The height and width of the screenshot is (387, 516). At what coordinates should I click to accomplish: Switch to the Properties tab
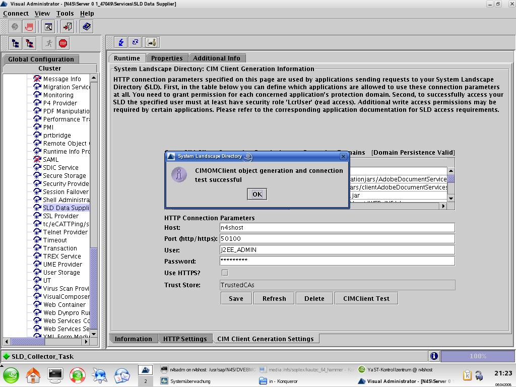(167, 58)
